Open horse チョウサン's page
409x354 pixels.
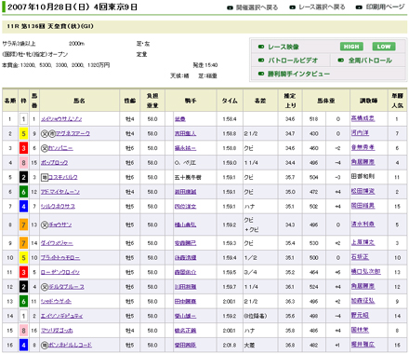(60, 225)
